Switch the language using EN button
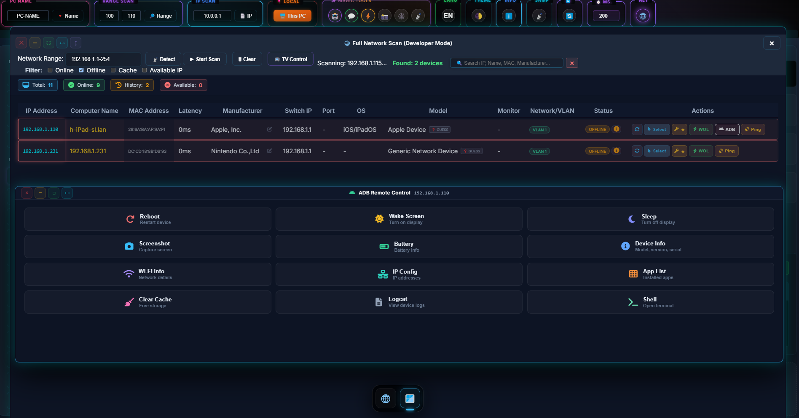The image size is (799, 418). coord(448,16)
